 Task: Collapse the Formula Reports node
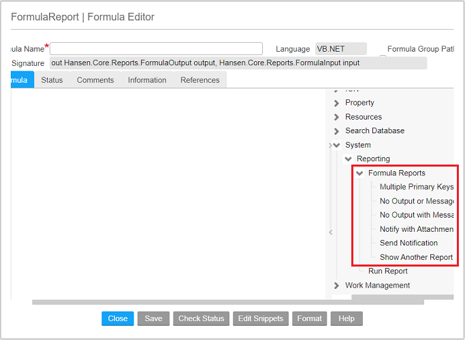point(359,173)
